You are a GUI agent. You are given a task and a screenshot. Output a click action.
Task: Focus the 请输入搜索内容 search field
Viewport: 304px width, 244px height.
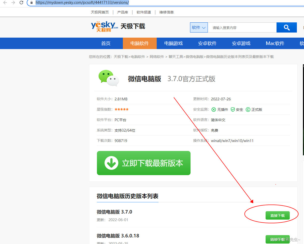[242, 27]
